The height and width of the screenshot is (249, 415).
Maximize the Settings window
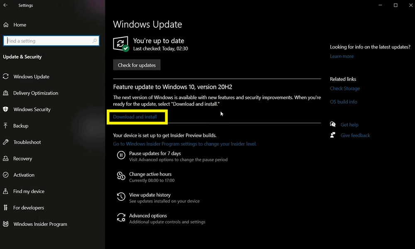395,5
